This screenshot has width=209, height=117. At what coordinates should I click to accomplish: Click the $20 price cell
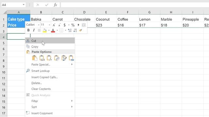coord(193,25)
